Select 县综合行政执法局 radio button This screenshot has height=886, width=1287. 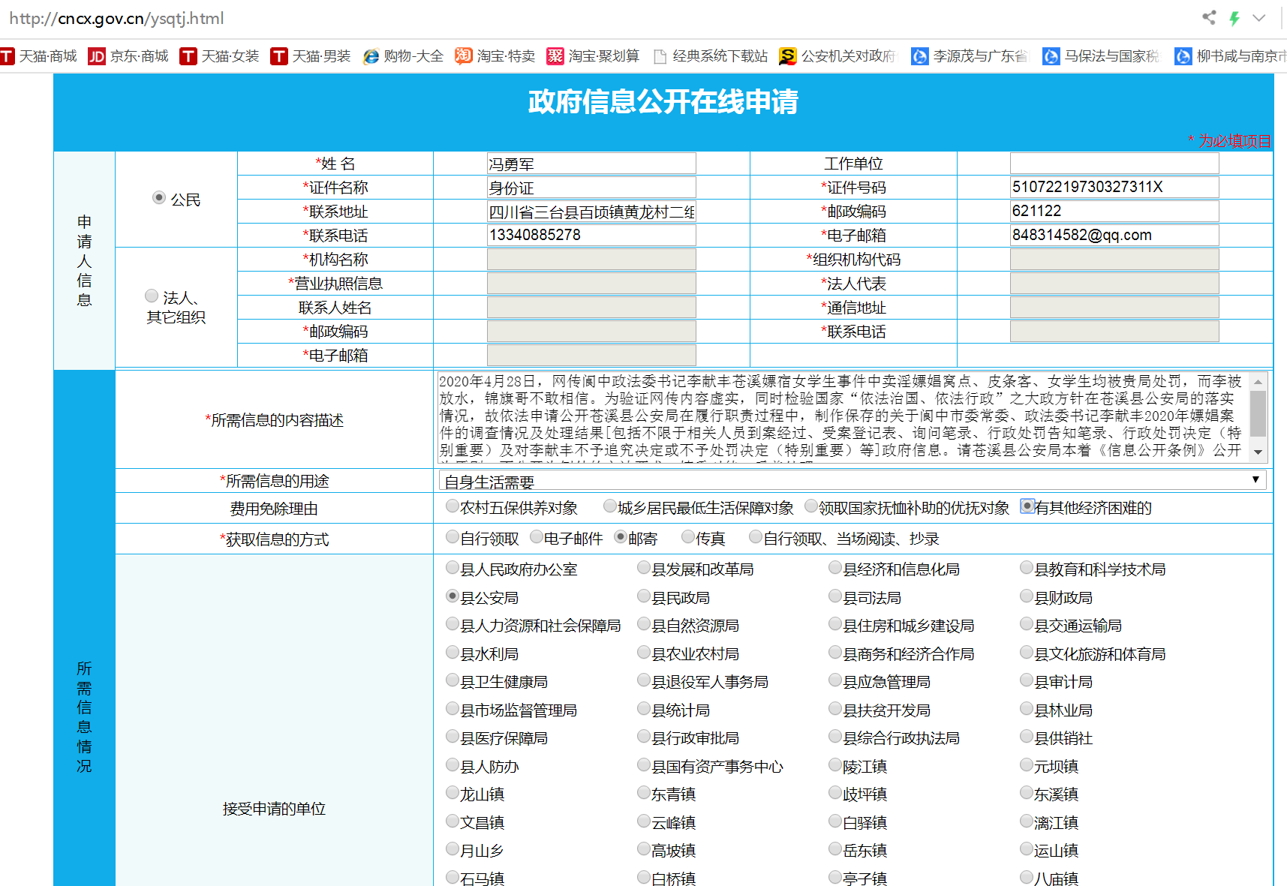coord(835,736)
